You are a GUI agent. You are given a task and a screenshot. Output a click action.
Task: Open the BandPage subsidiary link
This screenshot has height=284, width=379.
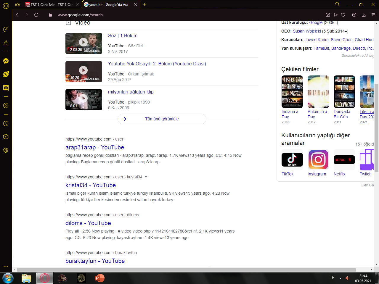click(341, 48)
